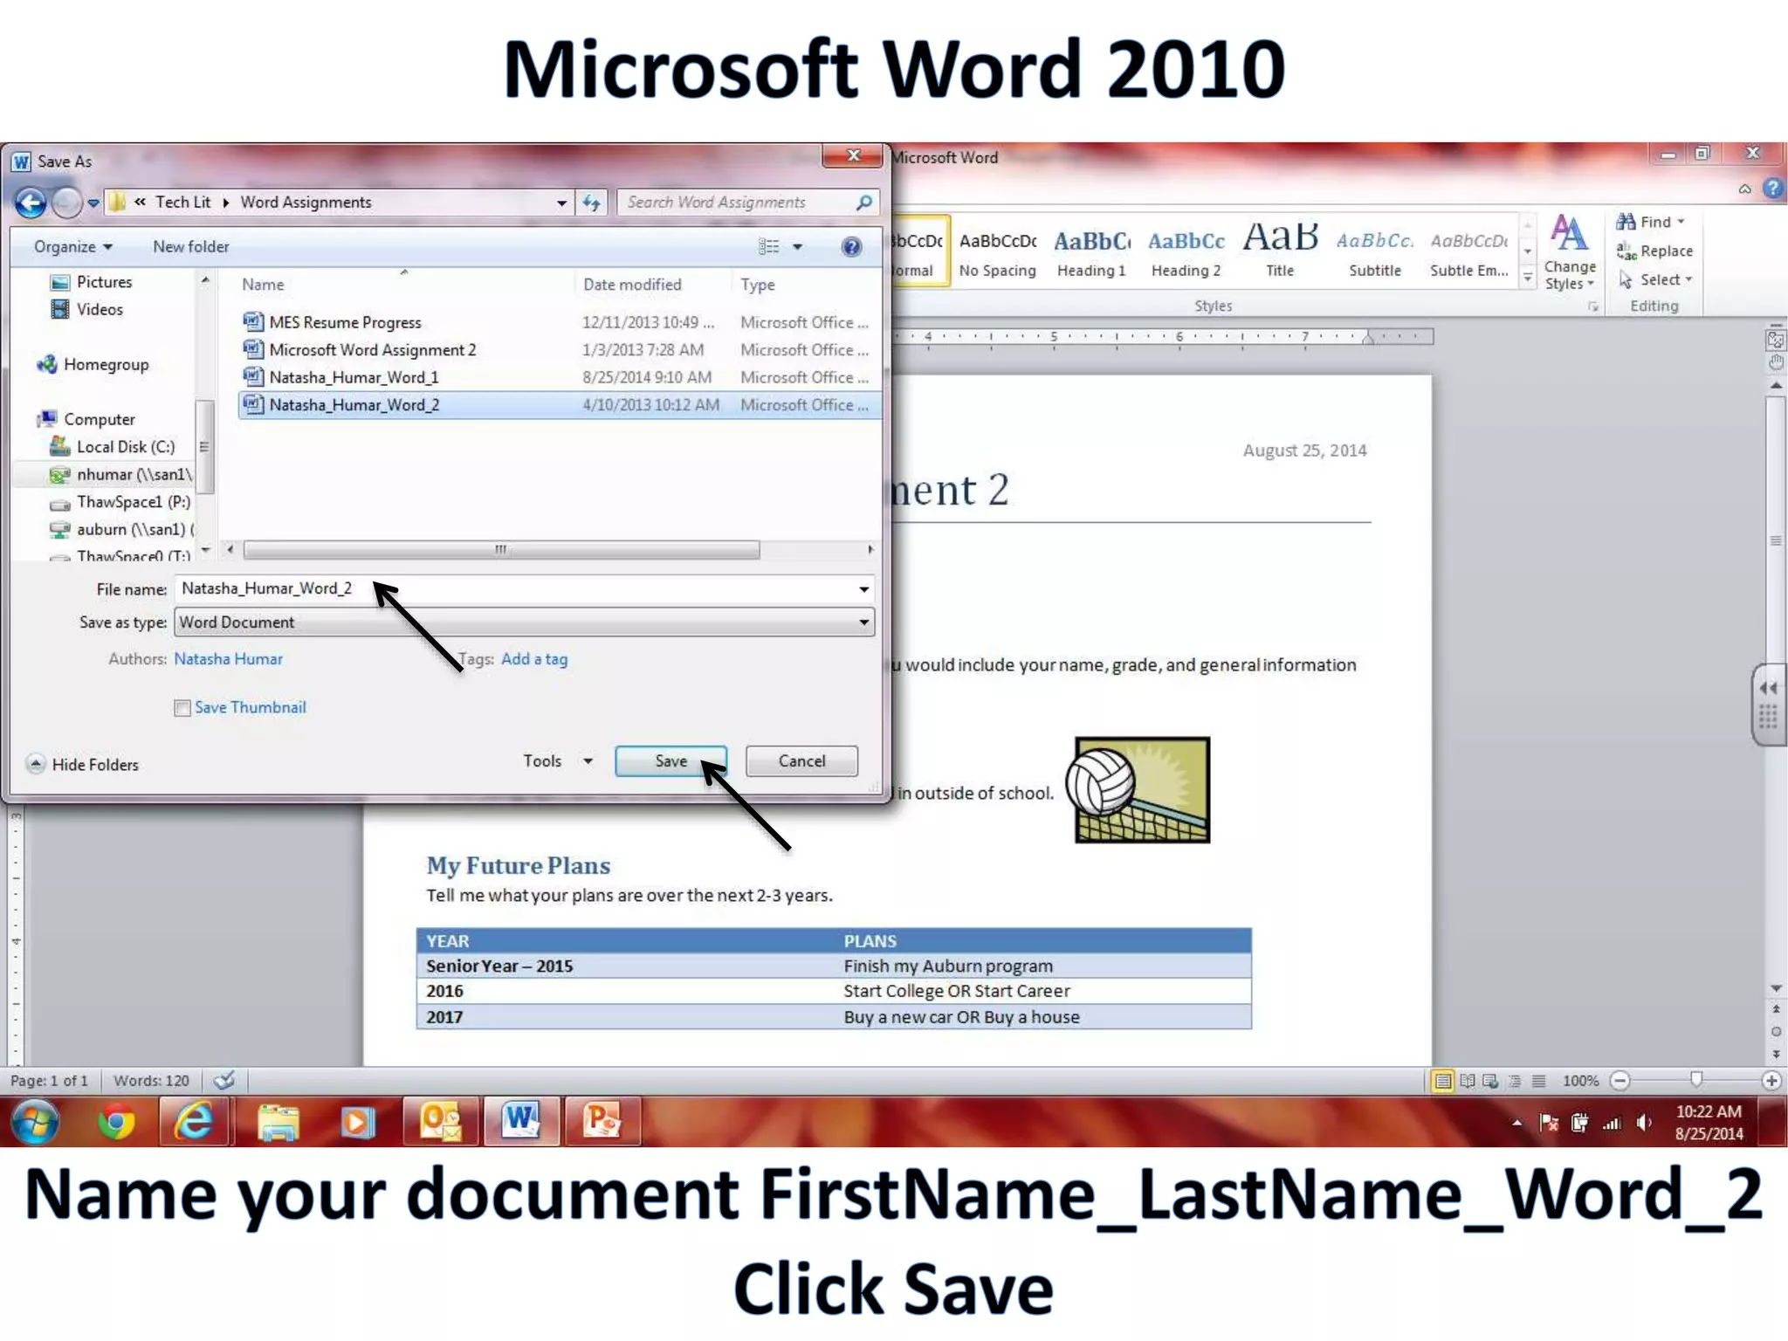Image resolution: width=1788 pixels, height=1341 pixels.
Task: Open the Save as type combo box
Action: tap(525, 622)
